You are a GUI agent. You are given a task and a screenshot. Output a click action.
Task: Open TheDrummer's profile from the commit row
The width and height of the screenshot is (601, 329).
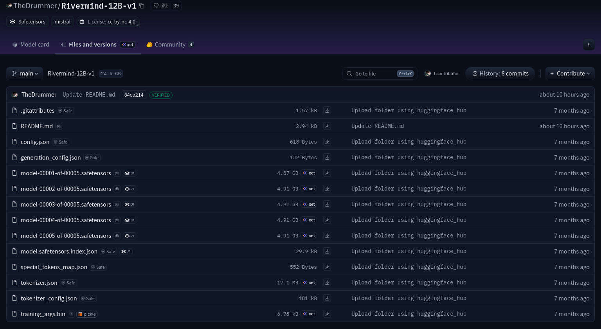coord(39,95)
